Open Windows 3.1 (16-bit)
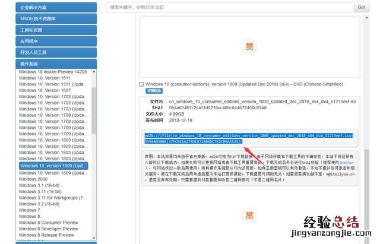This screenshot has height=244, width=380. [39, 185]
